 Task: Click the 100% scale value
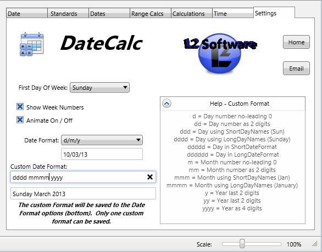[294, 244]
